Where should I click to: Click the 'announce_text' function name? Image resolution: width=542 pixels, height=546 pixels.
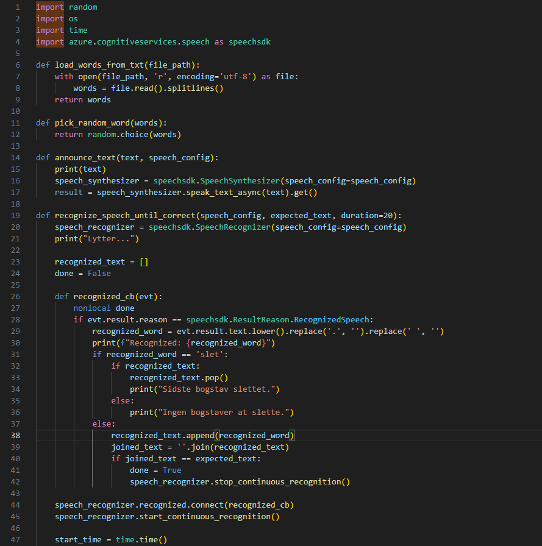click(x=85, y=157)
